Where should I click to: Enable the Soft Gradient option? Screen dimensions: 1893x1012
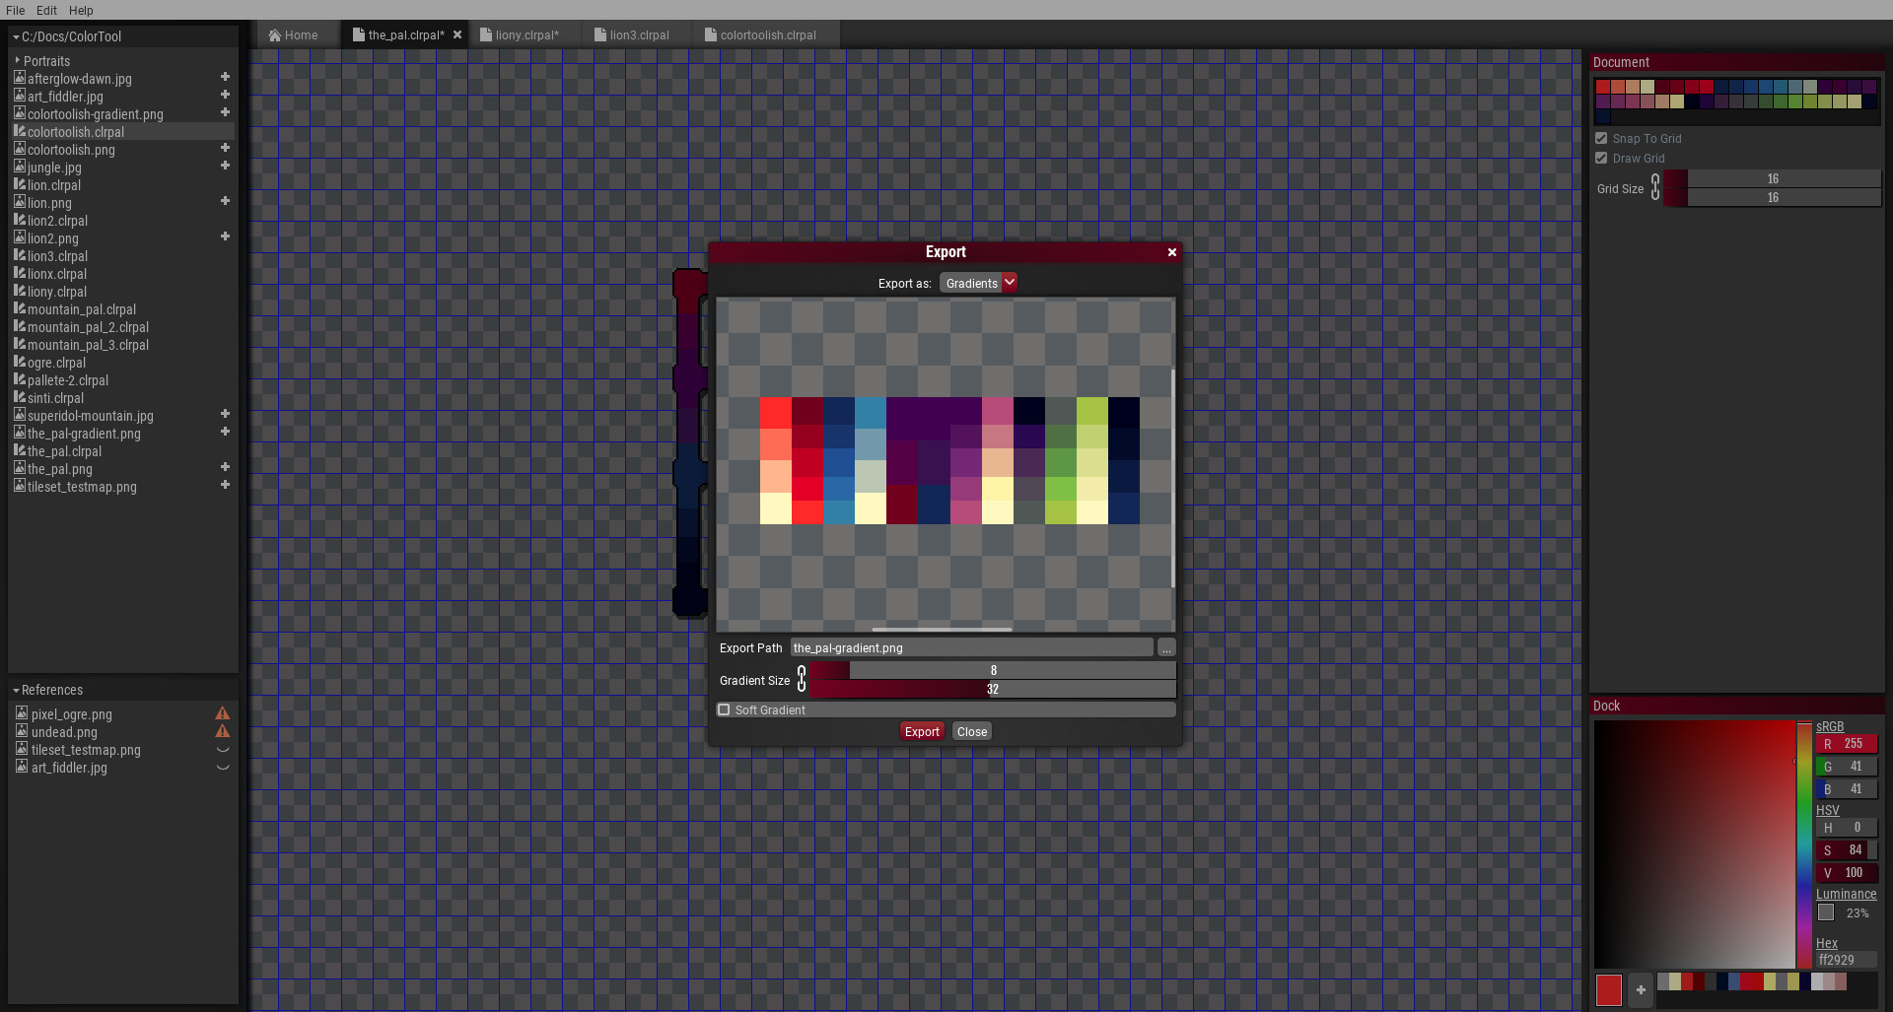click(x=725, y=709)
